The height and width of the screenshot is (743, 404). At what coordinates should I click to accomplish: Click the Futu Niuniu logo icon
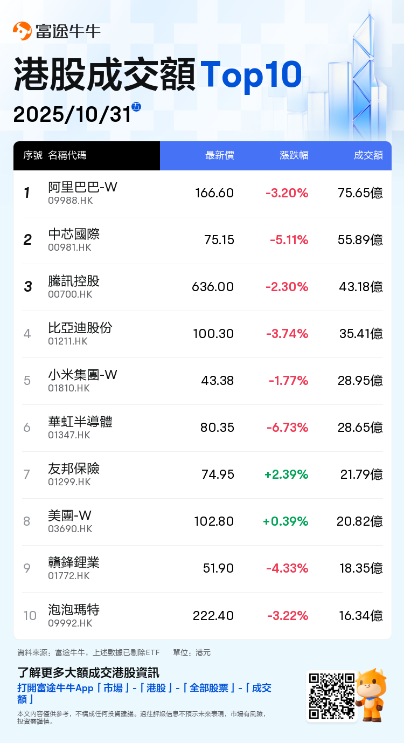pos(23,31)
